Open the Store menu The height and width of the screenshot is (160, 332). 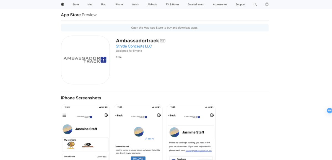(76, 4)
